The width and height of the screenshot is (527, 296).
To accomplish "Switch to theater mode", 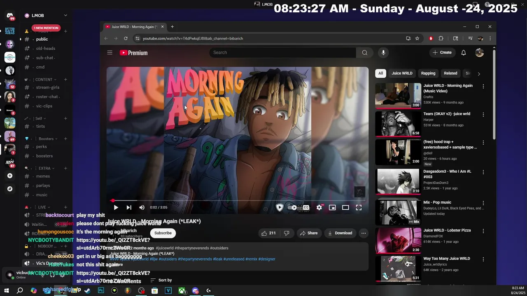I will [x=345, y=208].
